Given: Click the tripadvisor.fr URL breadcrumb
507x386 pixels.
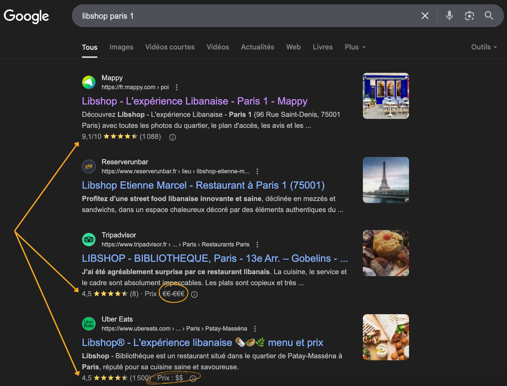Looking at the screenshot, I should pyautogui.click(x=176, y=244).
